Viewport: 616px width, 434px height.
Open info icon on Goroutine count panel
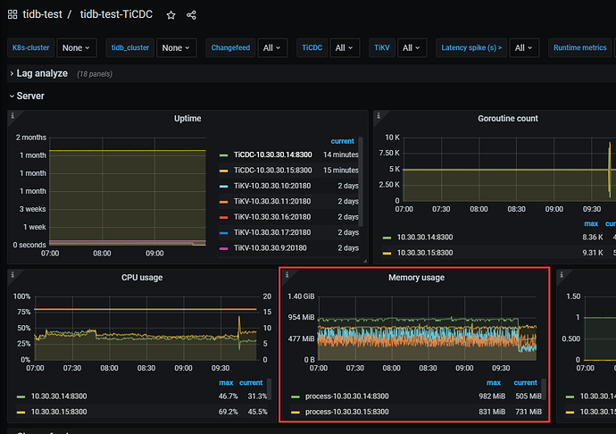377,115
